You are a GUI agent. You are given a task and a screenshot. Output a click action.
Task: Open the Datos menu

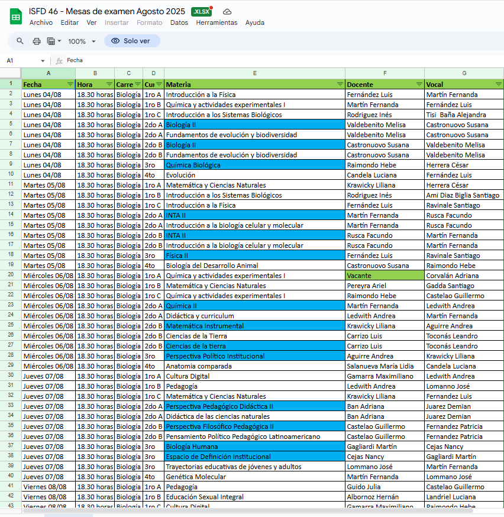click(179, 22)
